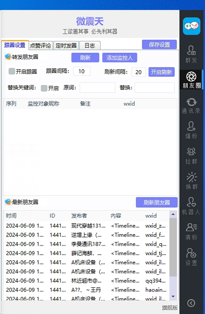Click the 刷新朋友圈 button
Screen dimensions: 205x314
[157, 202]
